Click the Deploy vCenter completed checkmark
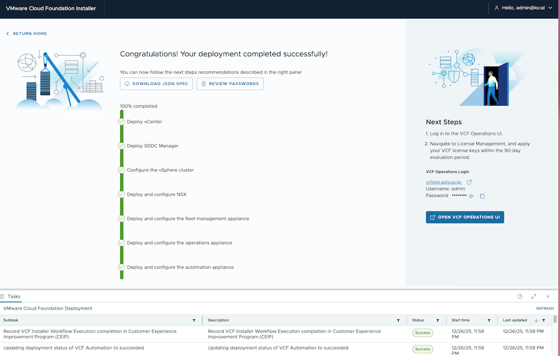Screen dimensions: 560x356 coord(121,122)
